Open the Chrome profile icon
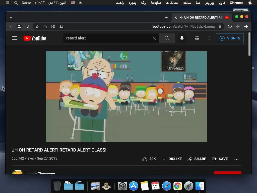This screenshot has width=257, height=193. (19, 26)
